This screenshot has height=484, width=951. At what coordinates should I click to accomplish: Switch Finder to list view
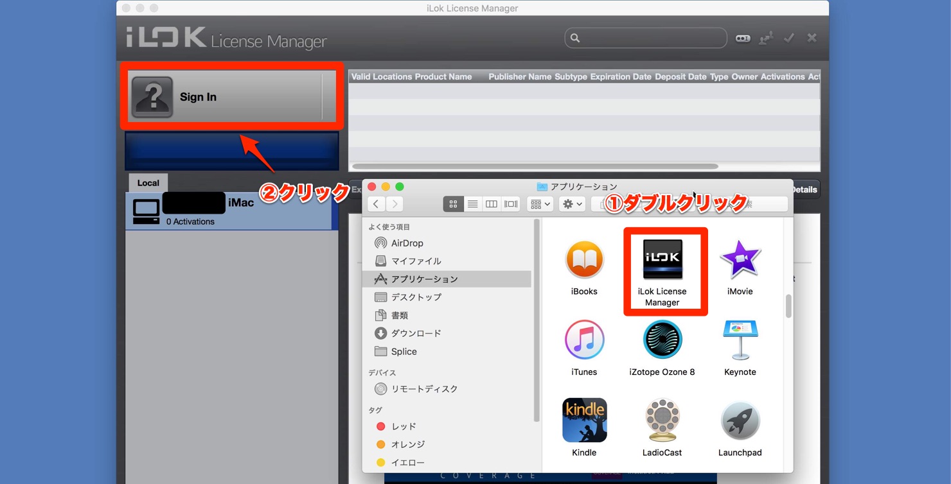[472, 204]
